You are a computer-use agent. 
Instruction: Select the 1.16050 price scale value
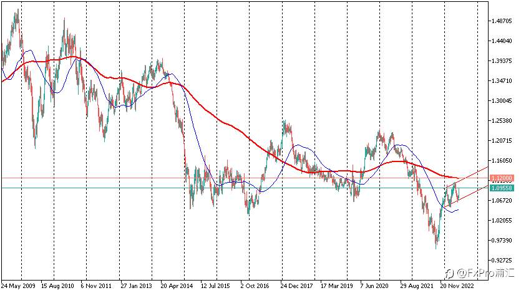[502, 161]
